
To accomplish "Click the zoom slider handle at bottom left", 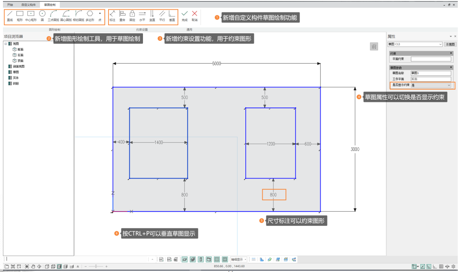I will (96, 266).
